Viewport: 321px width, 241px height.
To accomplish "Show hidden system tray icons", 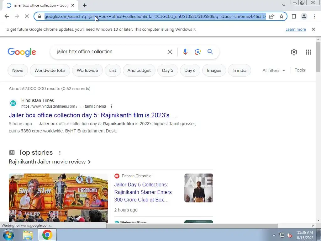I will 274,235.
